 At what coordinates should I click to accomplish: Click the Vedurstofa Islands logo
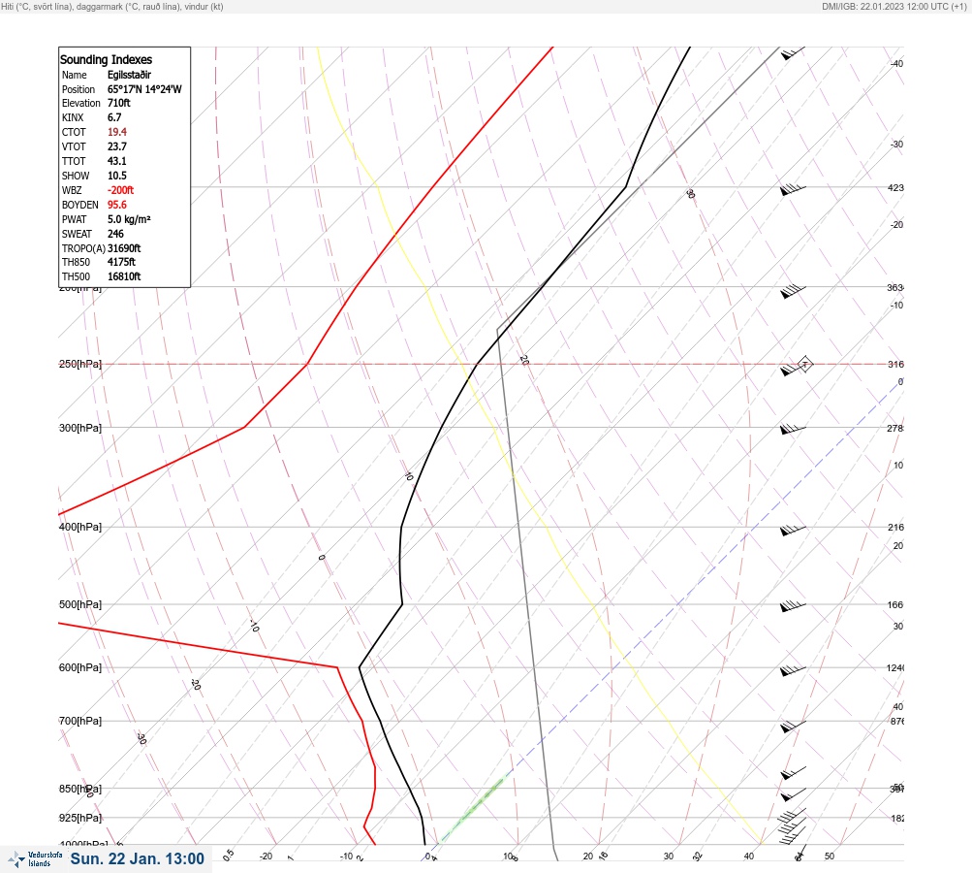(35, 859)
